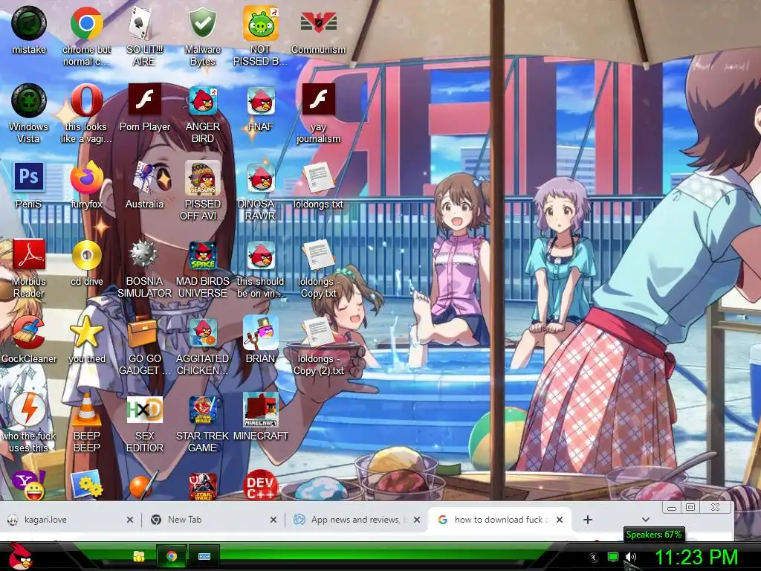Open the GO GO GADGET briefcase icon

[x=144, y=345]
